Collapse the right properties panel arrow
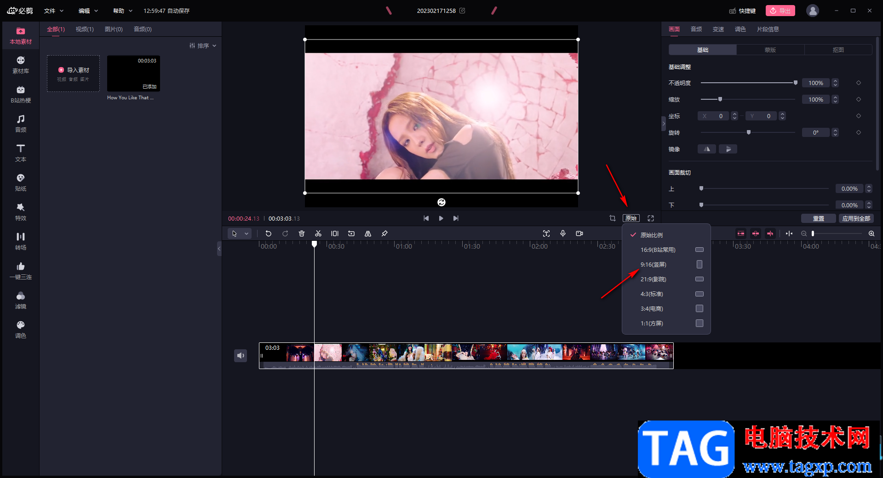Screen dimensions: 883x478 pos(664,124)
